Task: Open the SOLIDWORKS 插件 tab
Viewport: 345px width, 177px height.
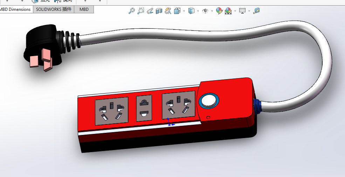Action: [x=54, y=9]
